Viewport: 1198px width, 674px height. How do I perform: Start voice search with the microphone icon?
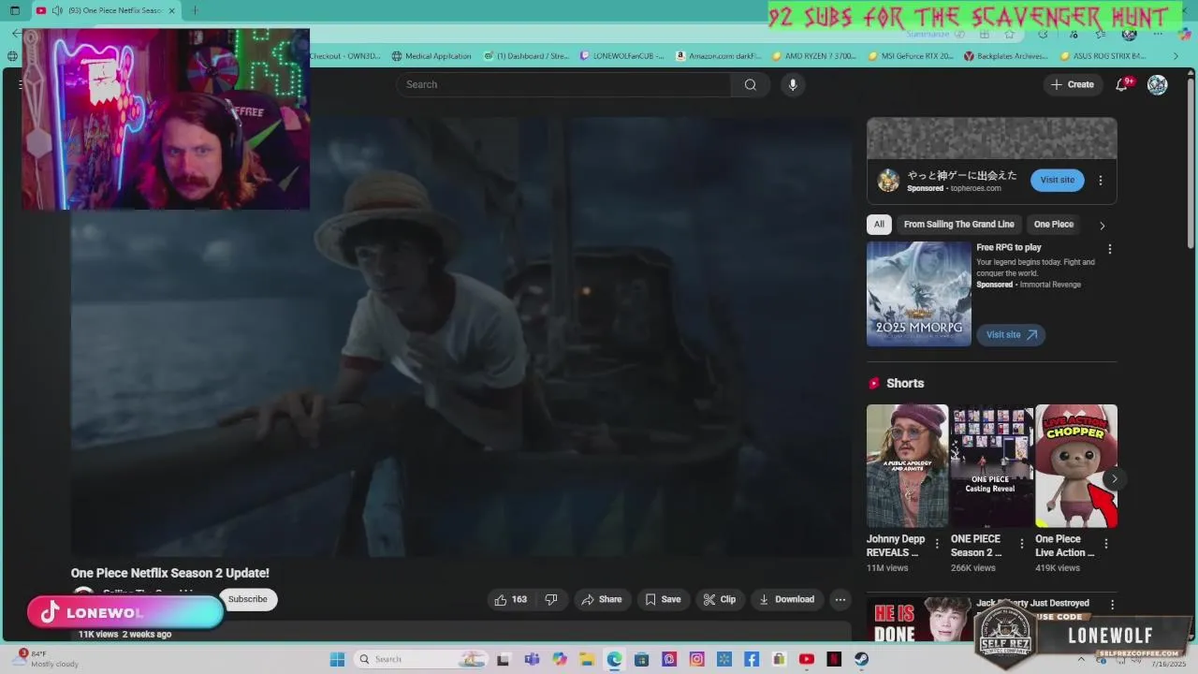[793, 84]
